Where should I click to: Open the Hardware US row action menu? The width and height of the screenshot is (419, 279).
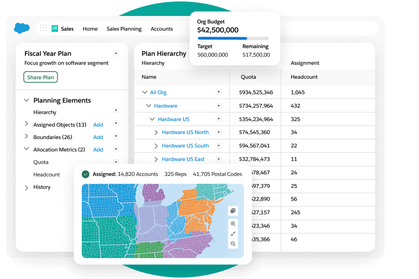tap(219, 119)
